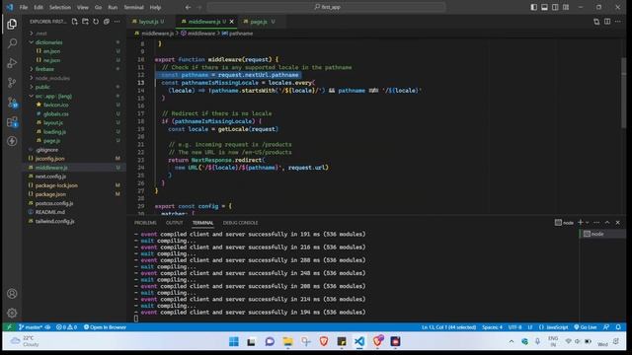This screenshot has height=355, width=632.
Task: Open package.json in the Explorer
Action: pos(75,194)
